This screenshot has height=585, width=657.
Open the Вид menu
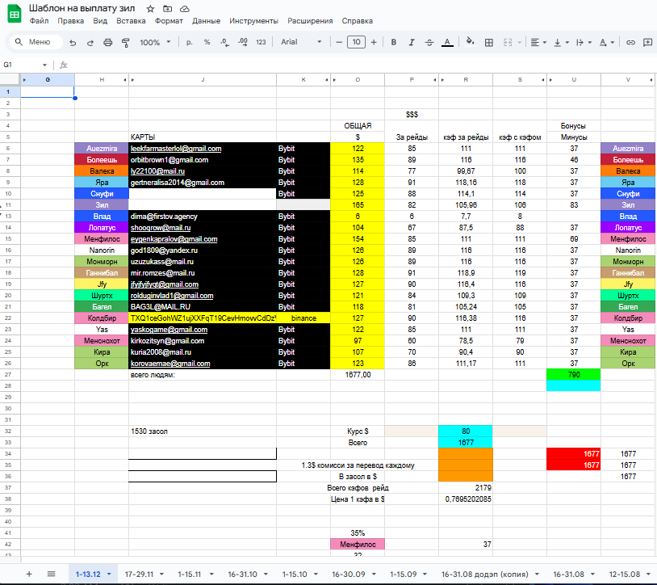point(100,21)
